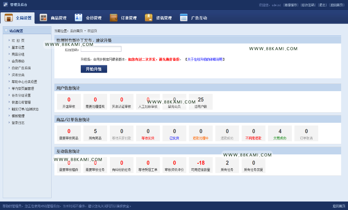Open the 会员管理 member card icon
The height and width of the screenshot is (210, 348).
click(78, 17)
